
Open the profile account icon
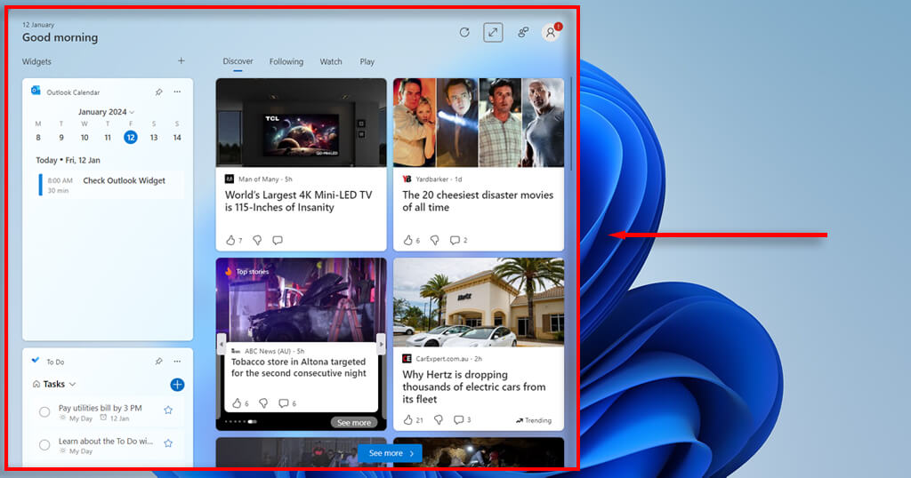pyautogui.click(x=551, y=32)
